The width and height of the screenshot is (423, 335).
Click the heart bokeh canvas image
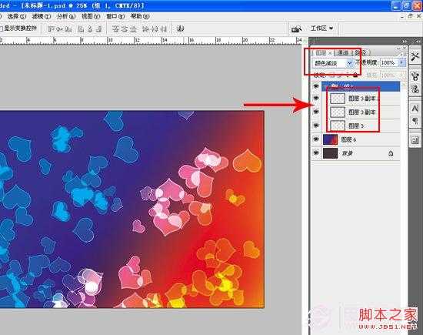click(x=132, y=209)
